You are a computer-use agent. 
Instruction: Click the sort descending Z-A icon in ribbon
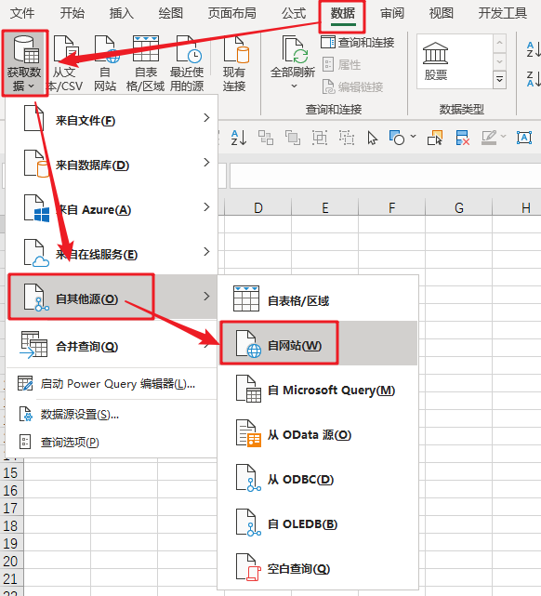tap(533, 79)
